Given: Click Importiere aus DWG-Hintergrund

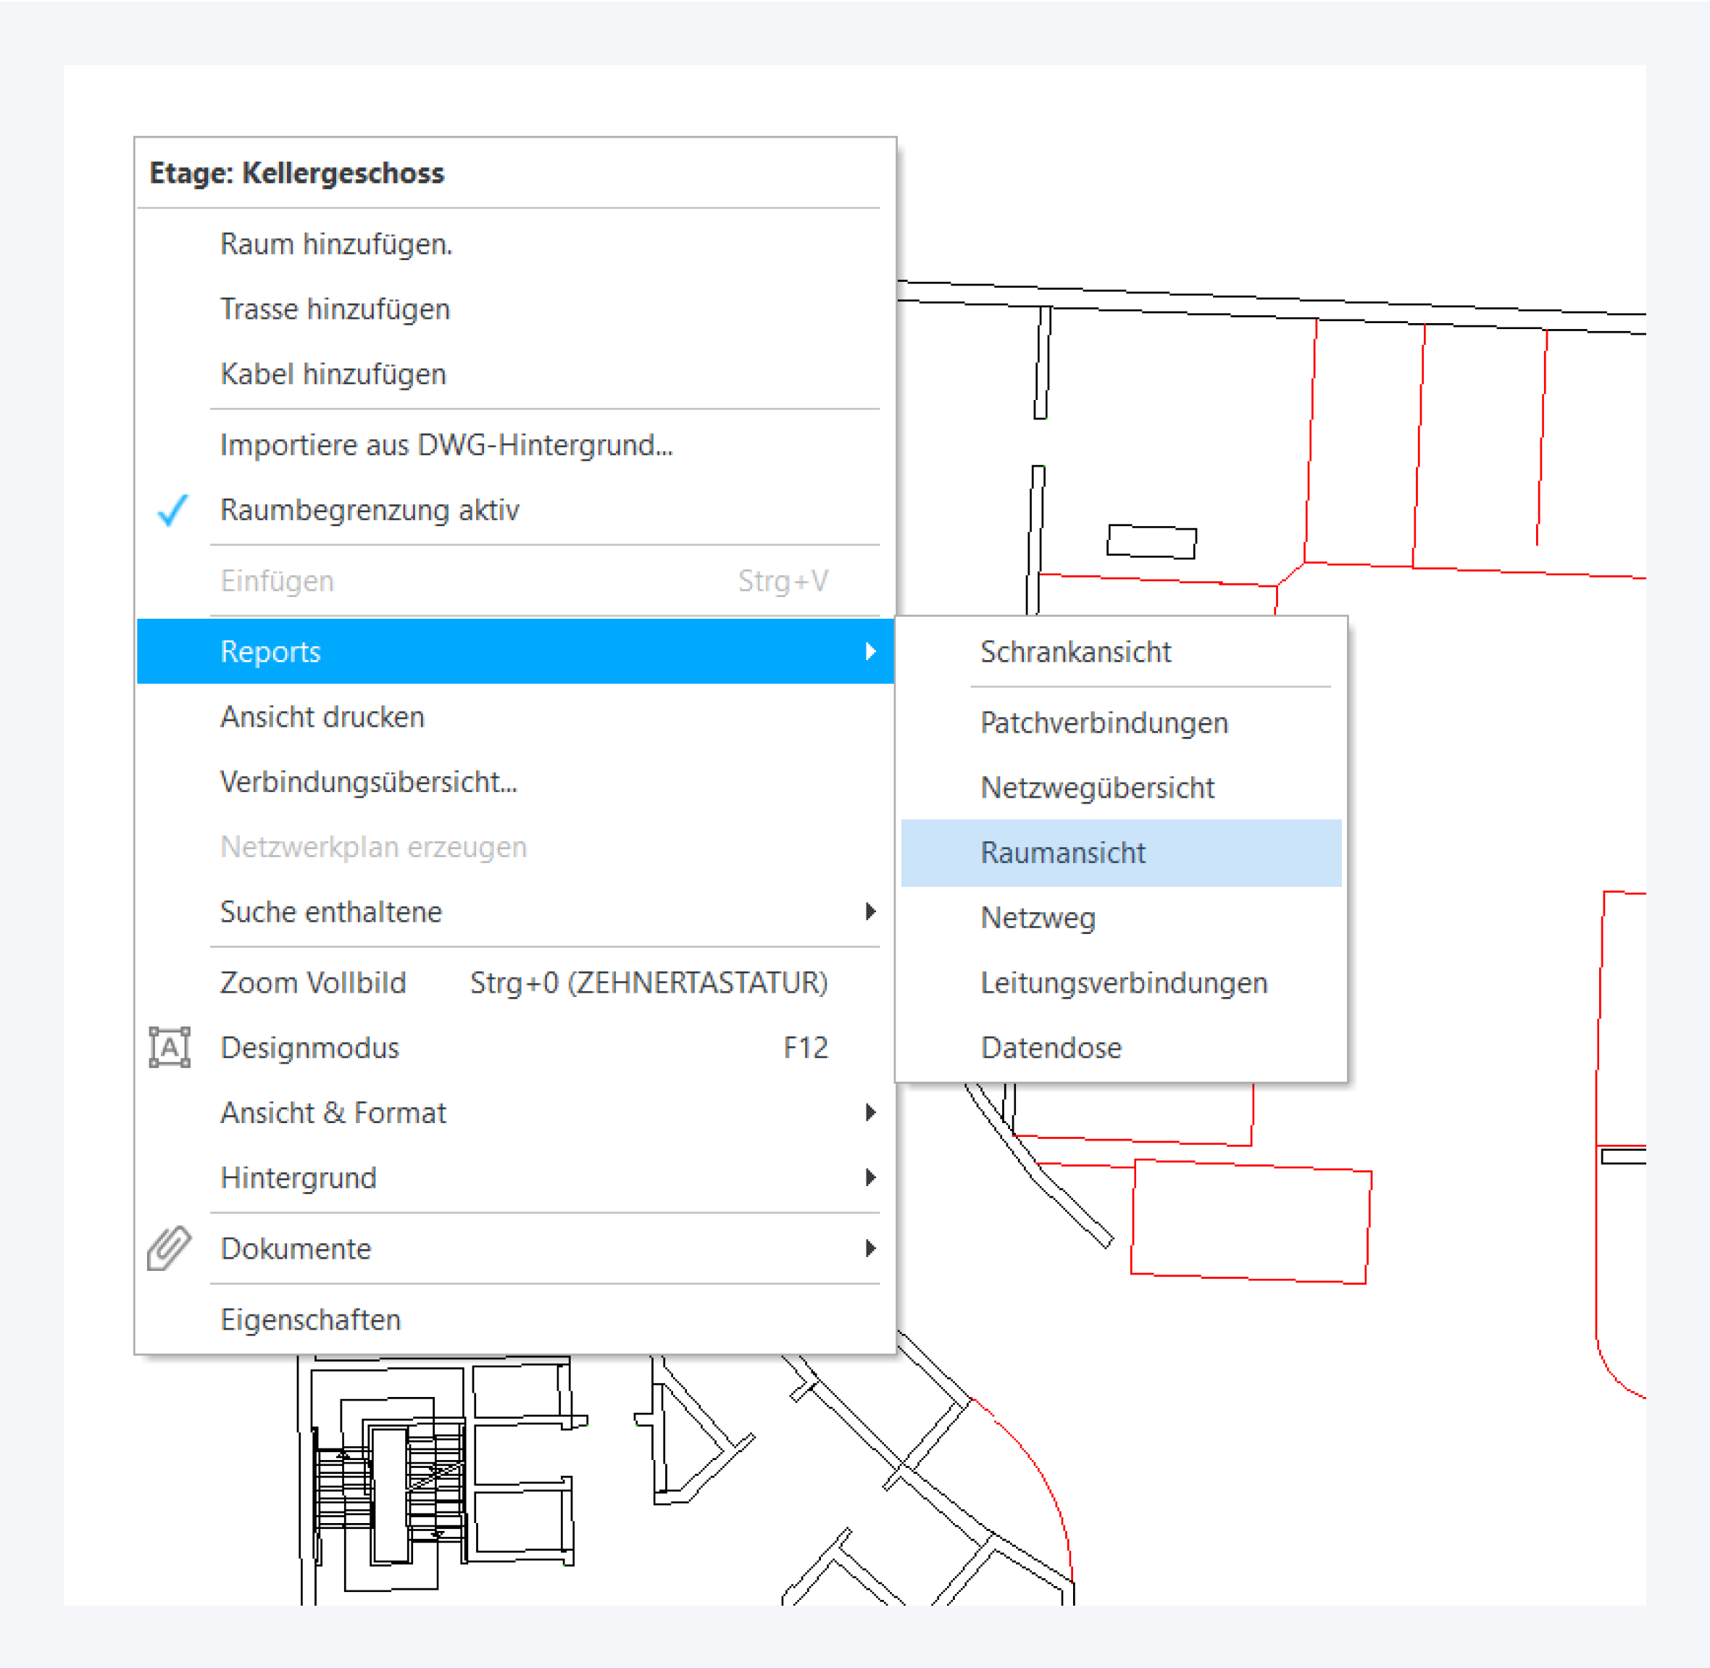Looking at the screenshot, I should [x=446, y=445].
